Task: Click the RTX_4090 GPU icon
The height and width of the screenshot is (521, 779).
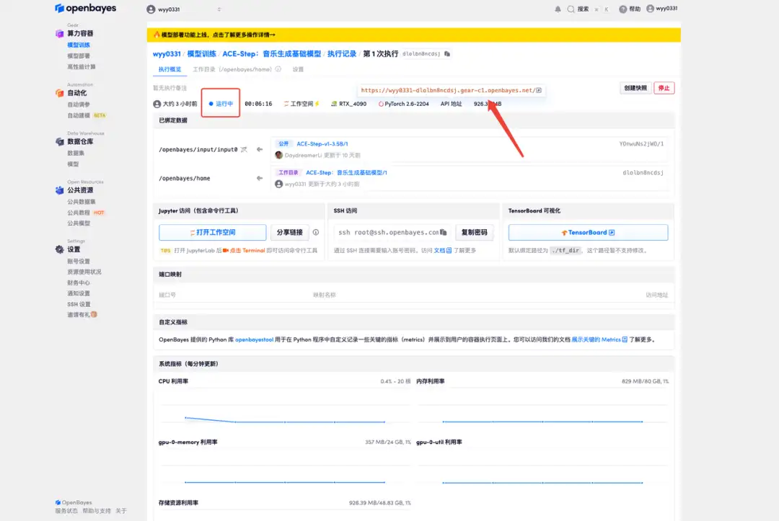Action: (x=334, y=104)
